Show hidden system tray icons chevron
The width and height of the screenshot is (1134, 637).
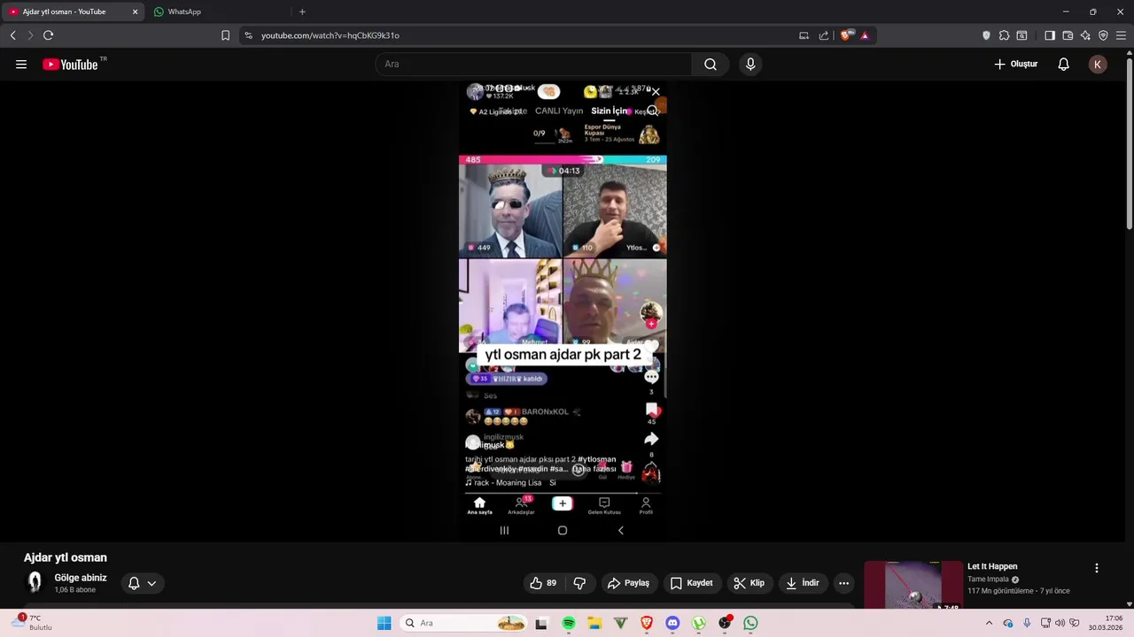(x=989, y=623)
